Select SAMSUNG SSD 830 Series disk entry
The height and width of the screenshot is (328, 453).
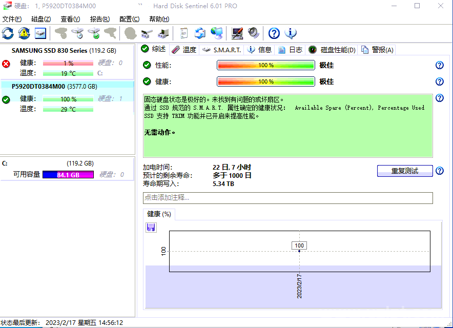coord(67,61)
